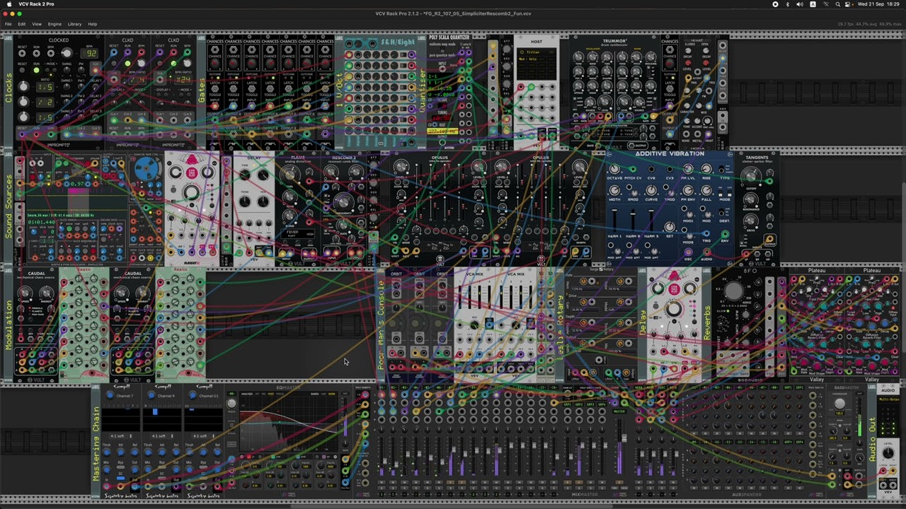906x509 pixels.
Task: Click the OCTAVE knob on Additive Vibration
Action: point(614,168)
